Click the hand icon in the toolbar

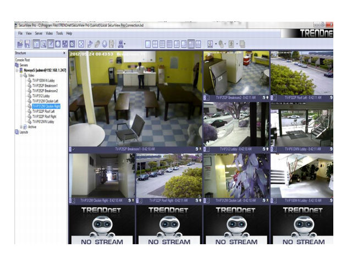point(221,44)
